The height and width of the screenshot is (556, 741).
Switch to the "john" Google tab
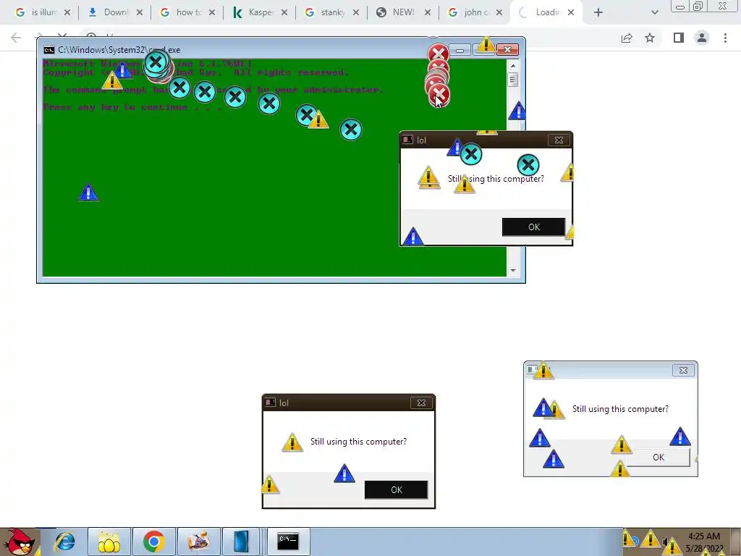point(475,12)
